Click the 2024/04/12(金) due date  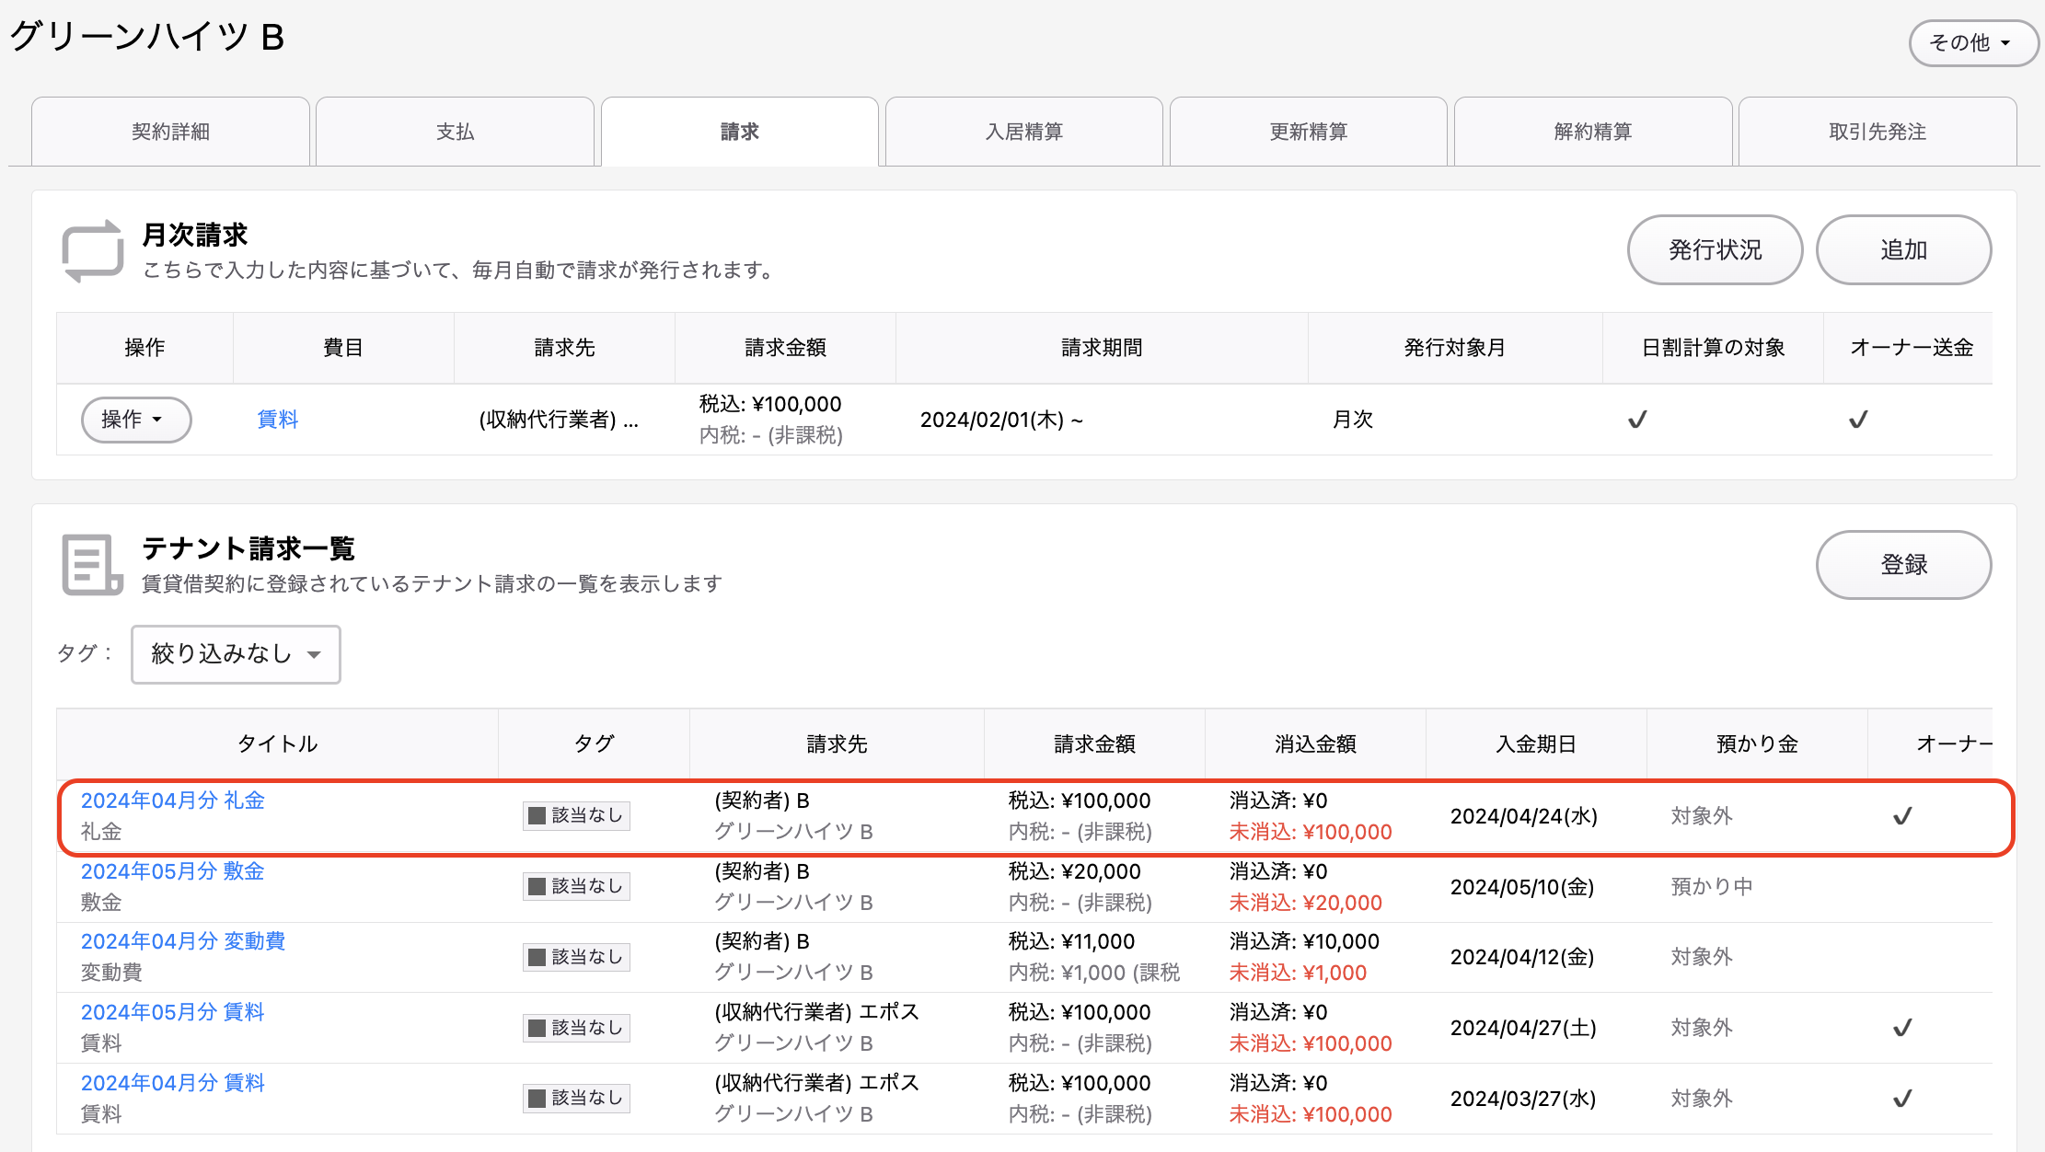[1522, 957]
